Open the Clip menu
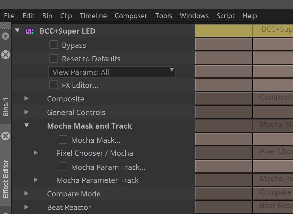The height and width of the screenshot is (214, 293). tap(66, 16)
